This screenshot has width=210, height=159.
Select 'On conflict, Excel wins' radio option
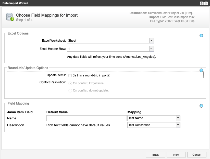click(x=70, y=83)
